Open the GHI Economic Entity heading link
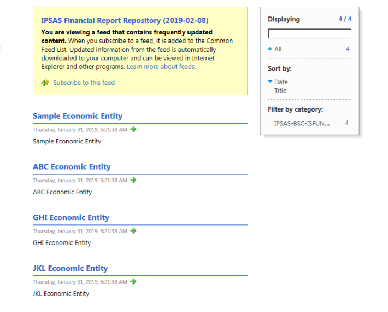This screenshot has height=312, width=388. tap(71, 218)
